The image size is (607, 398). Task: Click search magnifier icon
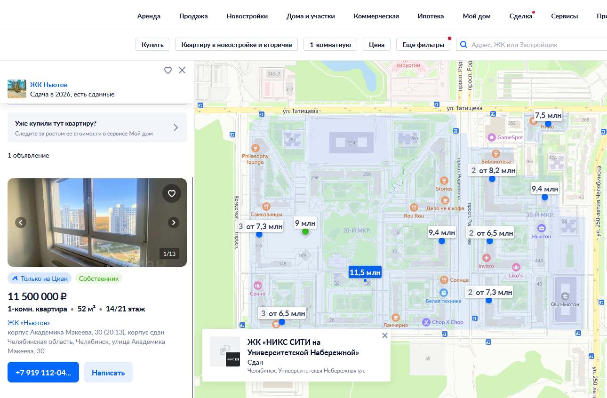click(463, 45)
